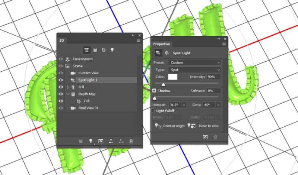This screenshot has height=175, width=298.
Task: Open the light Color swatch
Action: 173,77
